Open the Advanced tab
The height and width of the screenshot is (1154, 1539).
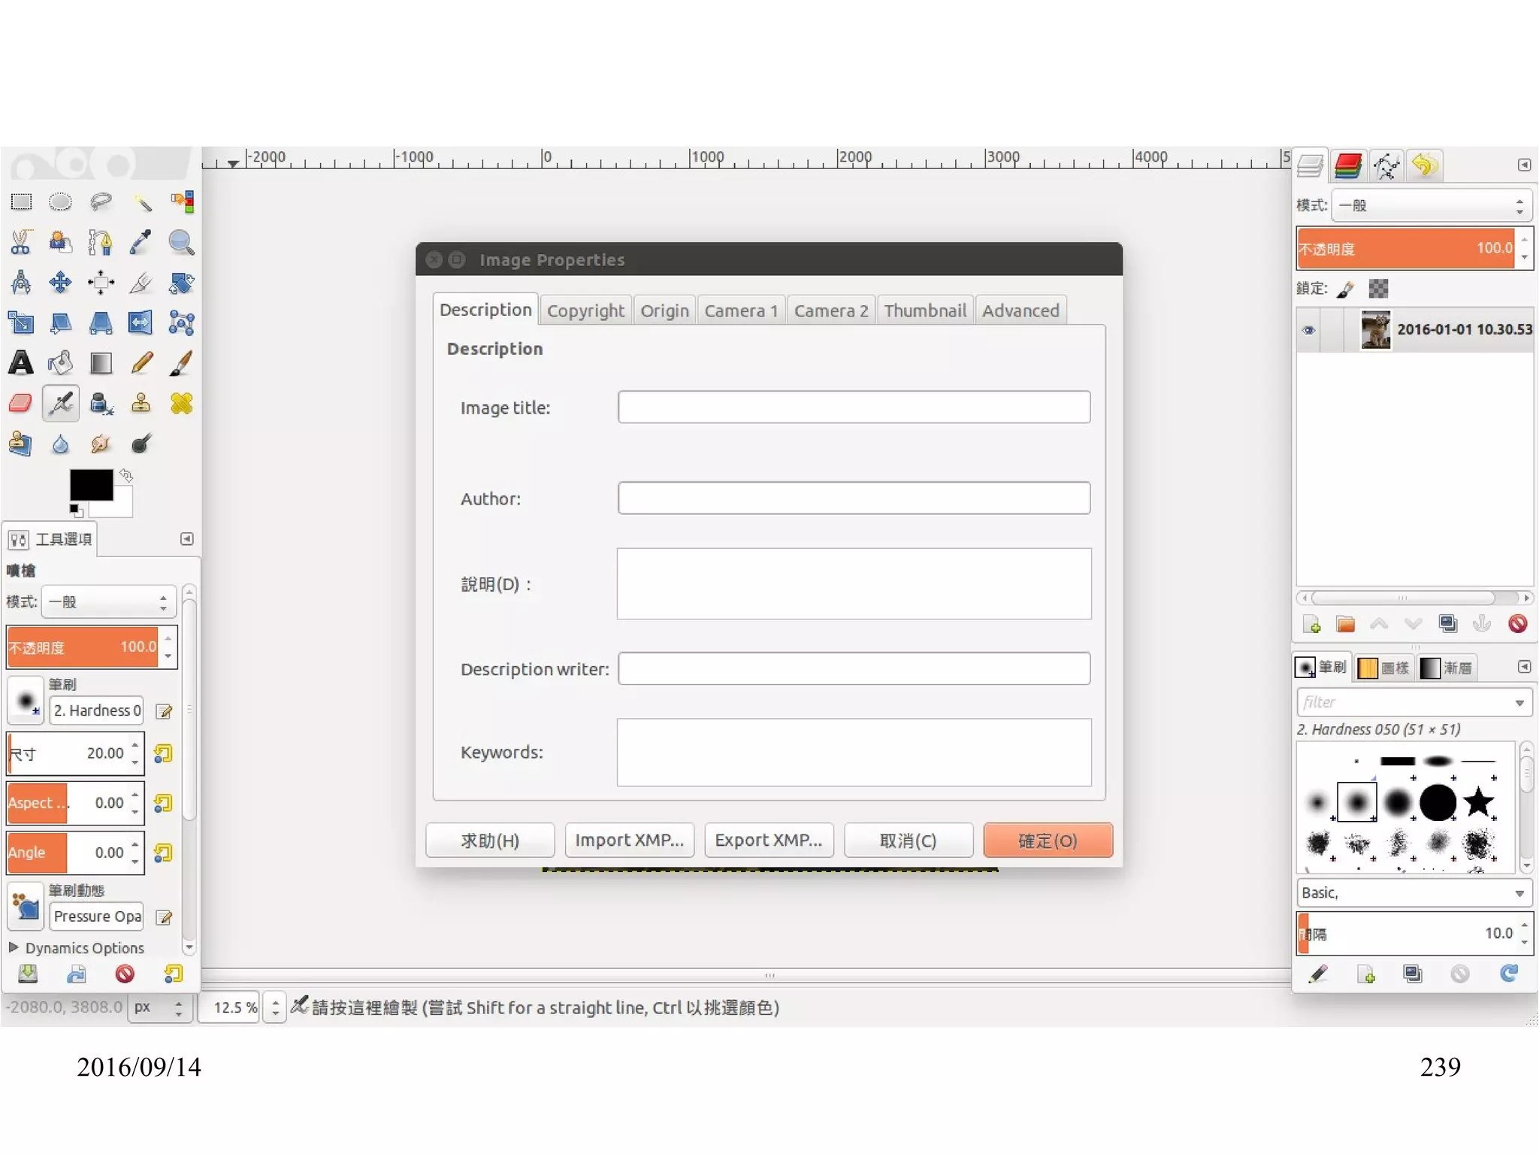(1020, 310)
